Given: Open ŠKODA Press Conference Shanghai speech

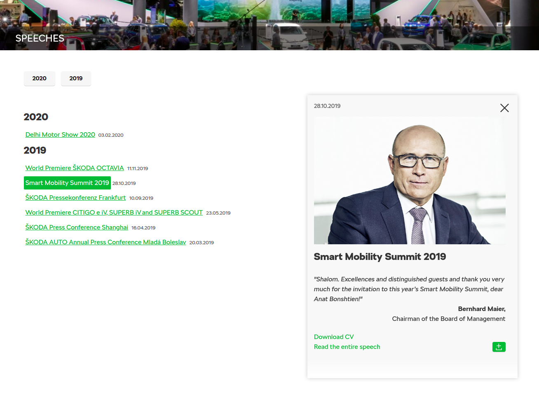Looking at the screenshot, I should (x=77, y=227).
